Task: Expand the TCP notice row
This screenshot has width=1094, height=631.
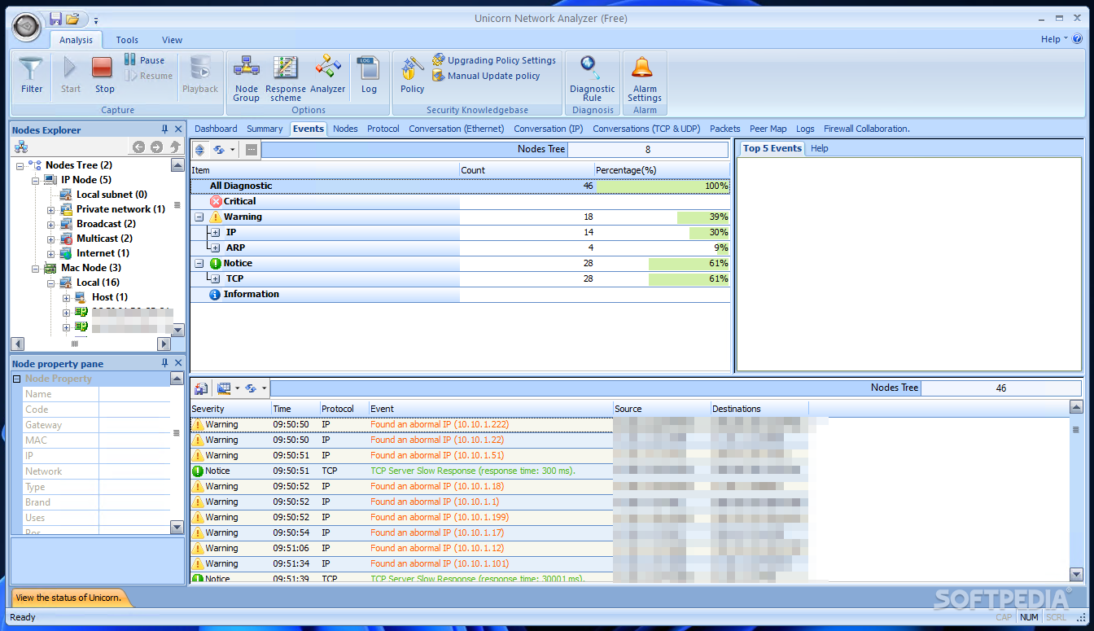Action: [x=215, y=278]
